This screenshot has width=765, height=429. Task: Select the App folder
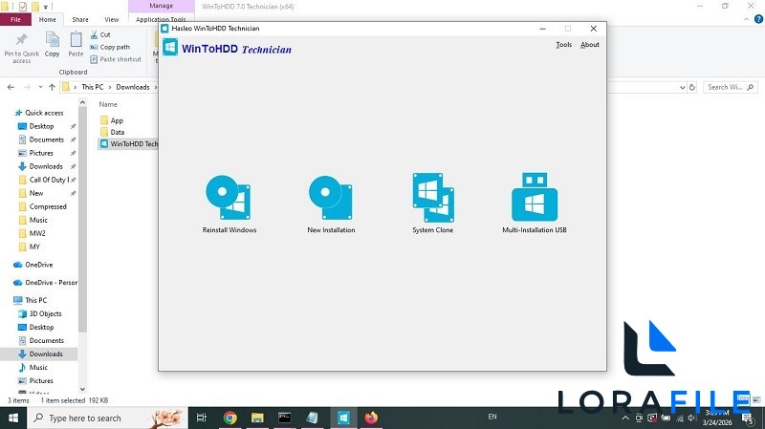tap(112, 120)
